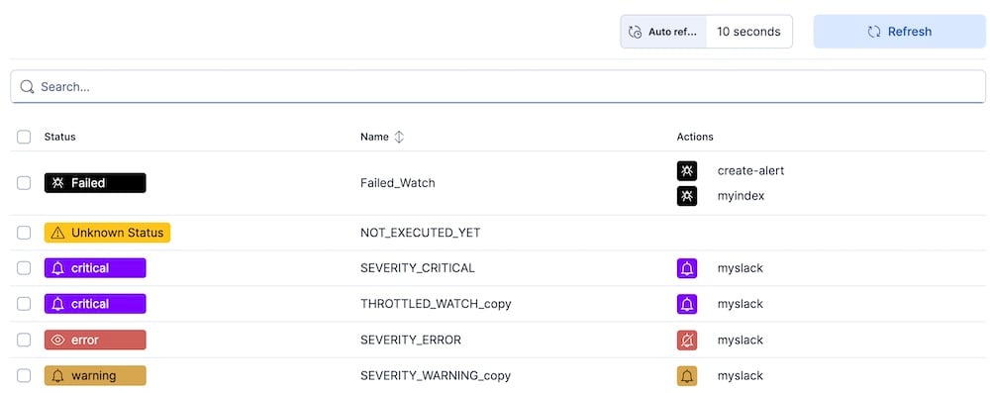Open the THROTTLED_WATCH_copy watch name
The image size is (990, 393).
click(x=436, y=304)
